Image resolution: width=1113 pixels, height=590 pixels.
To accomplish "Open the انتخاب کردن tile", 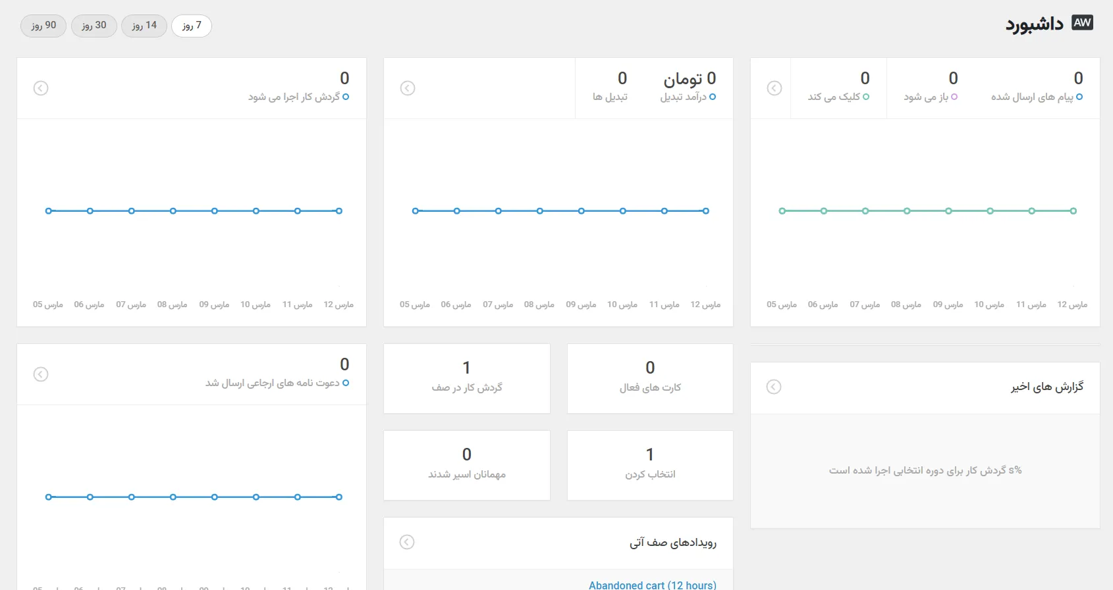I will (x=650, y=466).
